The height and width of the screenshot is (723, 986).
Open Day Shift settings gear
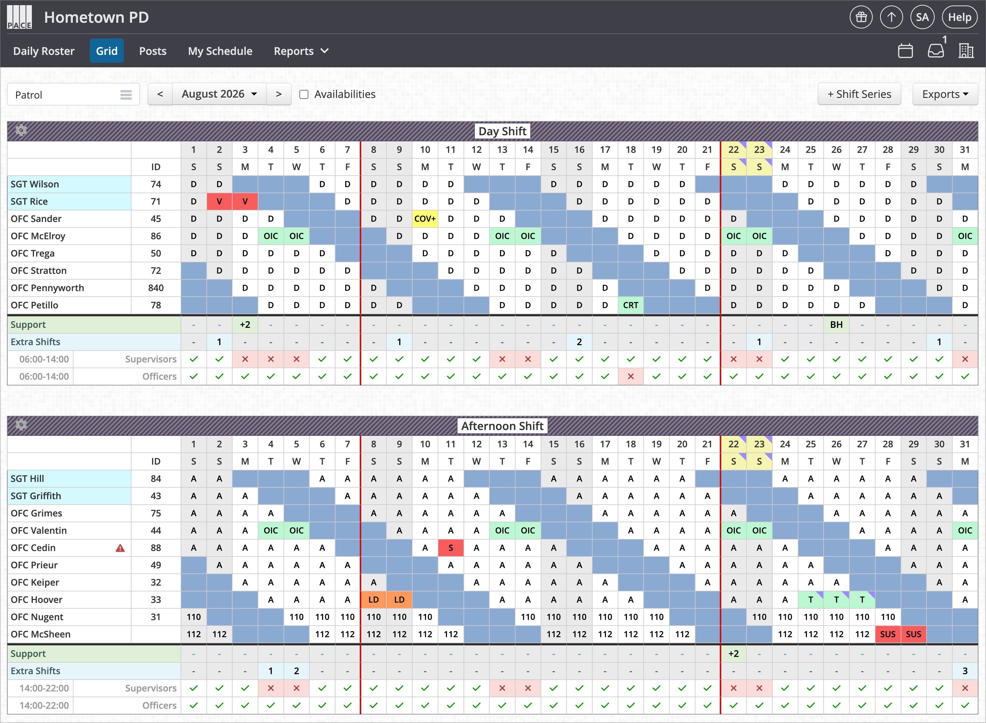click(x=21, y=130)
